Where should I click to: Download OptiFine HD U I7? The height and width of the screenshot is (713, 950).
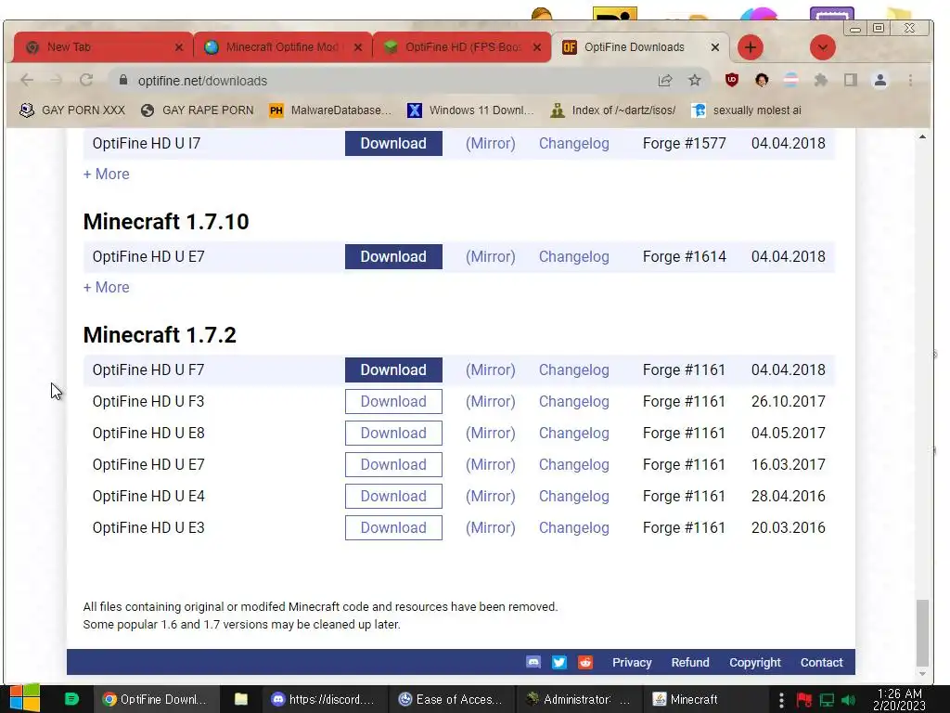pyautogui.click(x=393, y=144)
